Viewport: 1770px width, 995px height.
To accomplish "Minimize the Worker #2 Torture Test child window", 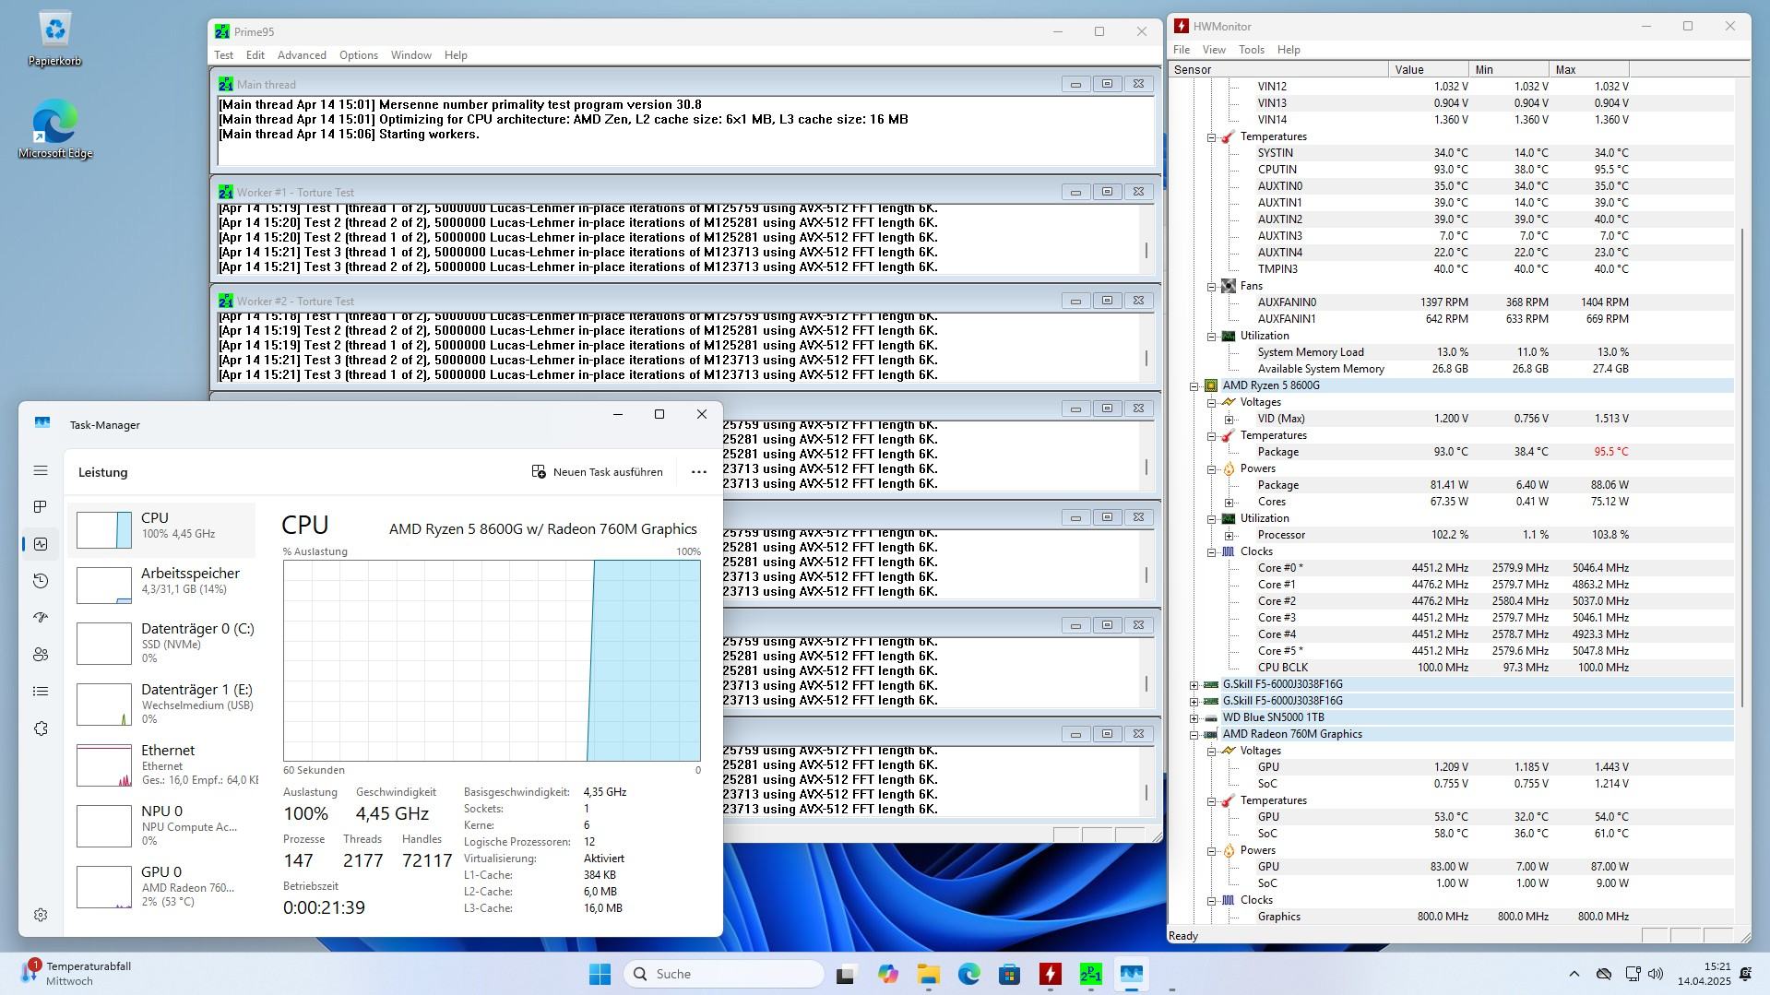I will 1075,301.
